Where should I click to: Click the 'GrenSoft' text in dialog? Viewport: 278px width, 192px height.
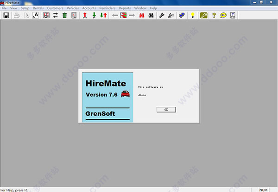pyautogui.click(x=100, y=113)
